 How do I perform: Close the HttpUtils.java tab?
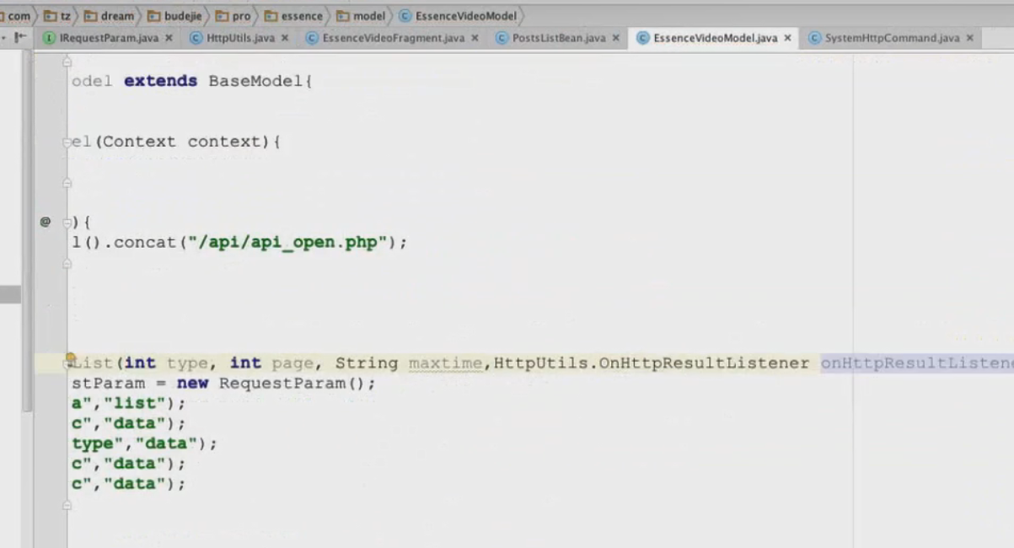(x=285, y=38)
